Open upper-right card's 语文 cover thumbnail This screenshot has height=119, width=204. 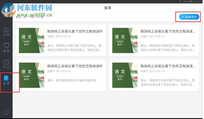[125, 40]
